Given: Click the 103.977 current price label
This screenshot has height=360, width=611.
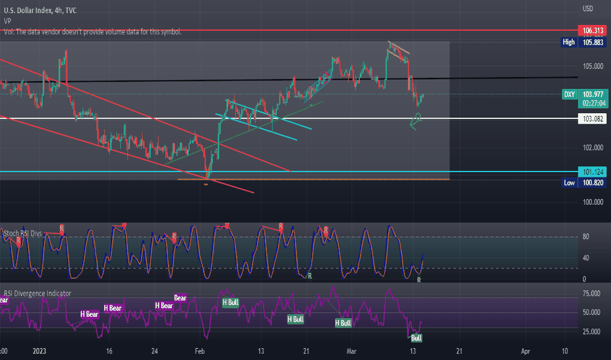Looking at the screenshot, I should (x=593, y=94).
